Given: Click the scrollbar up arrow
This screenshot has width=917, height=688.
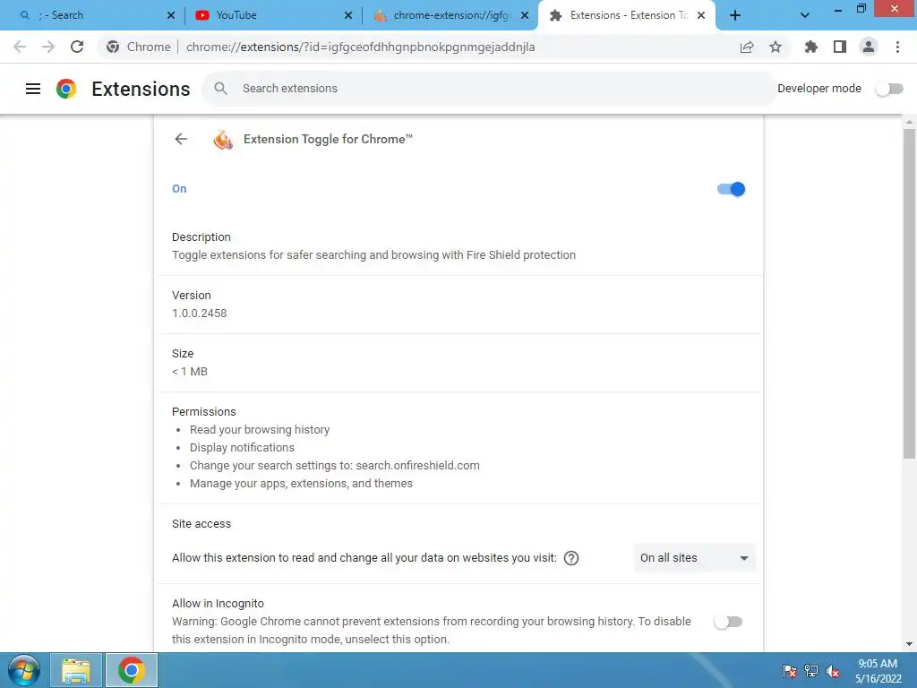Looking at the screenshot, I should tap(909, 122).
